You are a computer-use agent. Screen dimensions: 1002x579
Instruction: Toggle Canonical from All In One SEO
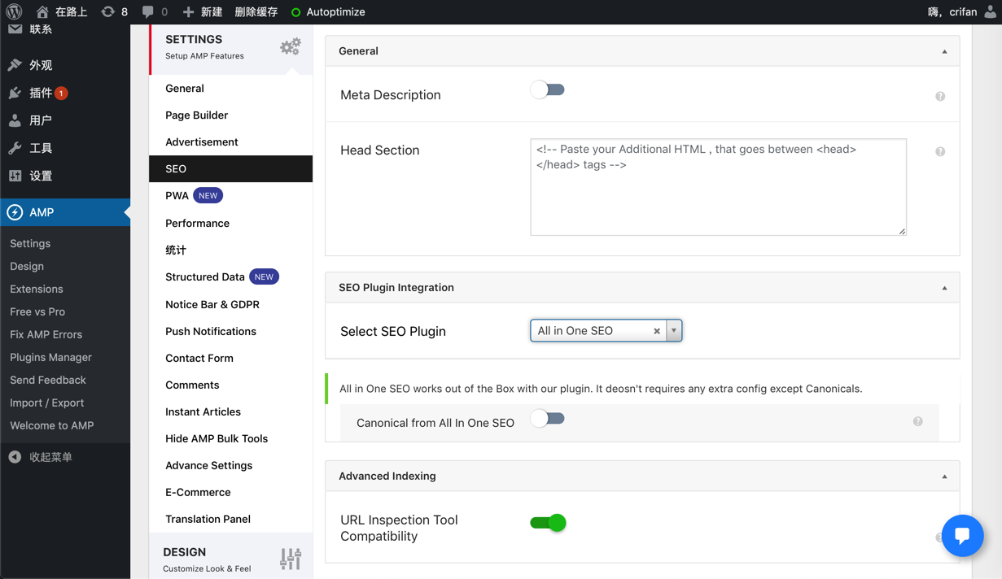(547, 419)
